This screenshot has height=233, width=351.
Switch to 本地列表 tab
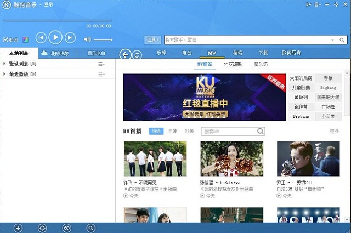point(19,53)
